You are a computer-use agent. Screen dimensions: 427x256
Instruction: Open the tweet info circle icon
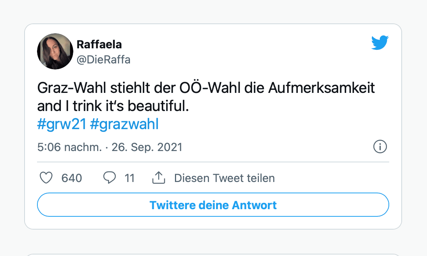point(380,147)
